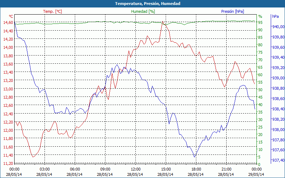This screenshot has width=285, height=178.
Task: Select the red 'Temp. [°C]' legend label
Action: 52,11
